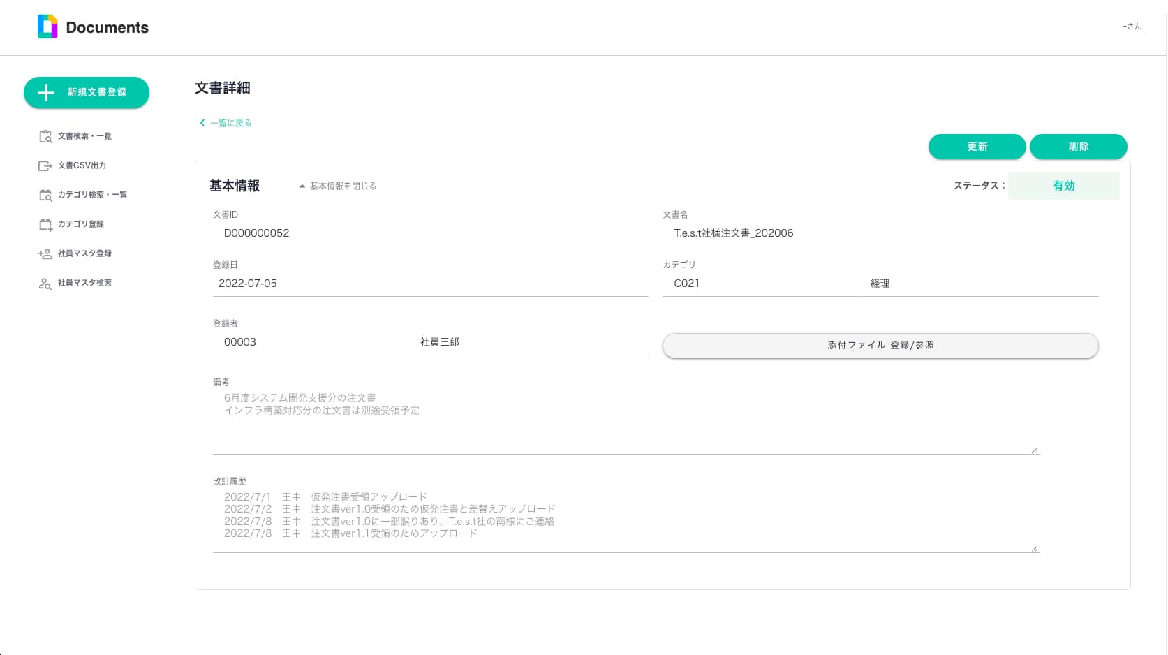Open 社員マスタ検索 menu item
The height and width of the screenshot is (655, 1168).
click(x=84, y=283)
